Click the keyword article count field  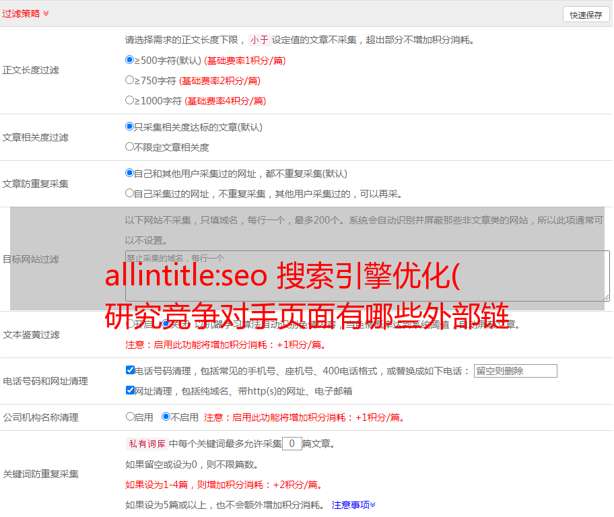pyautogui.click(x=292, y=444)
